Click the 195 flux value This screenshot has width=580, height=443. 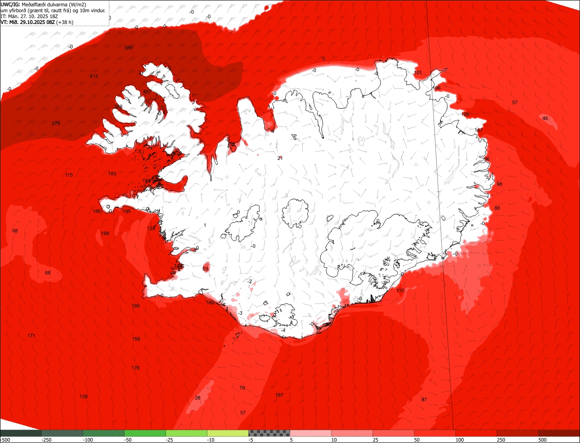tap(126, 211)
